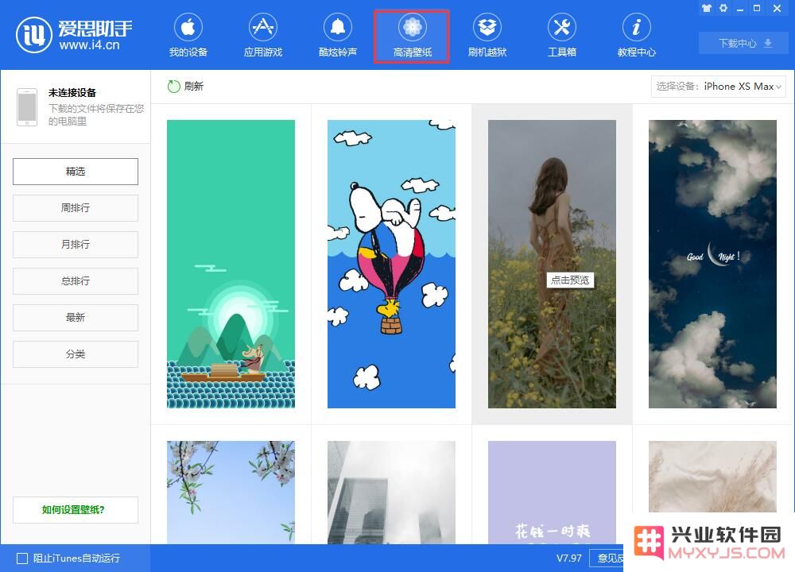Open the 刷机越狱 Dropbox-style box icon
The image size is (795, 572).
(487, 27)
